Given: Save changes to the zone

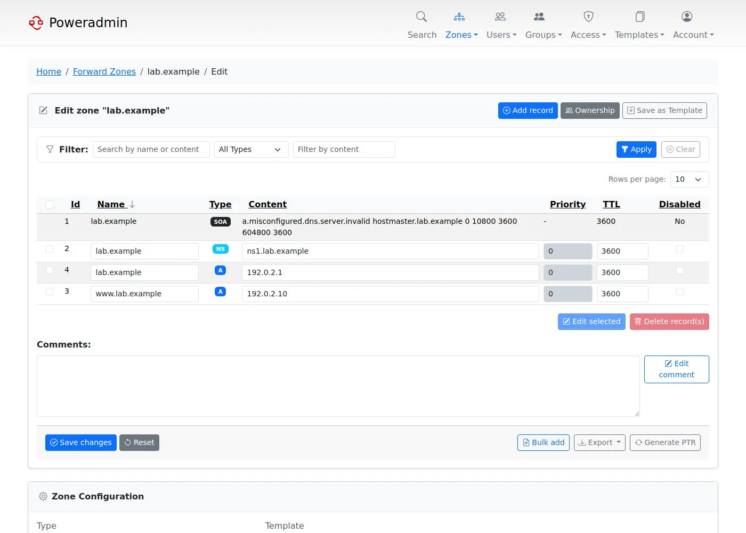Looking at the screenshot, I should pyautogui.click(x=81, y=442).
